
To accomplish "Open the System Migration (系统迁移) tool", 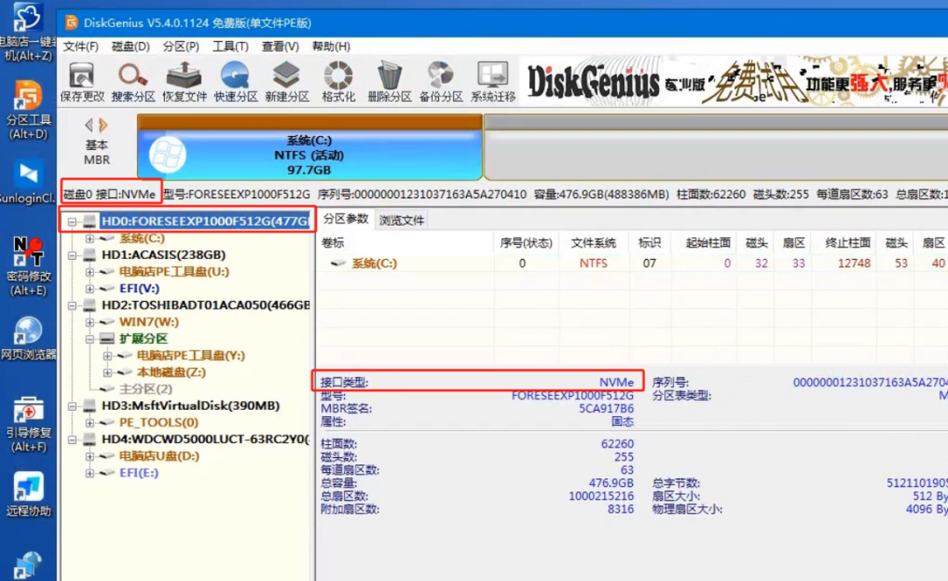I will point(492,82).
